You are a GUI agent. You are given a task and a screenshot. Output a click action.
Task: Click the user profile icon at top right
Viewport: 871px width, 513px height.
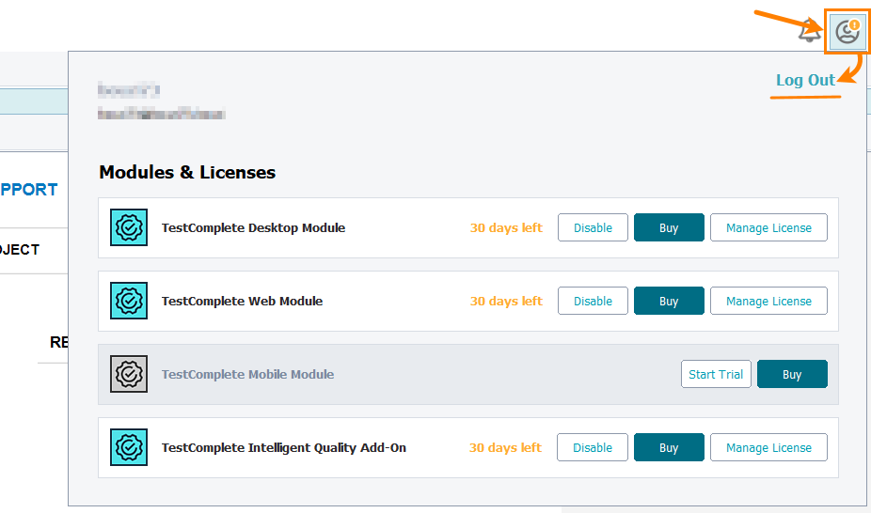click(847, 32)
